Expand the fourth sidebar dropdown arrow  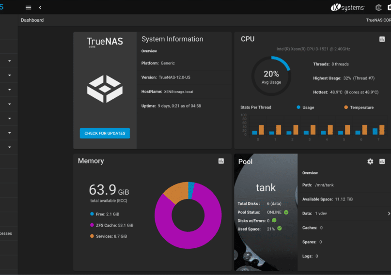tap(9, 104)
